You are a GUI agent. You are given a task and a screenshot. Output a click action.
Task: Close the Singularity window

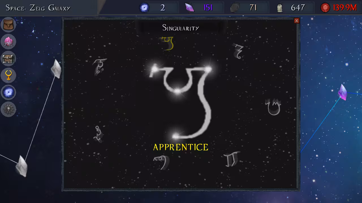tap(296, 21)
